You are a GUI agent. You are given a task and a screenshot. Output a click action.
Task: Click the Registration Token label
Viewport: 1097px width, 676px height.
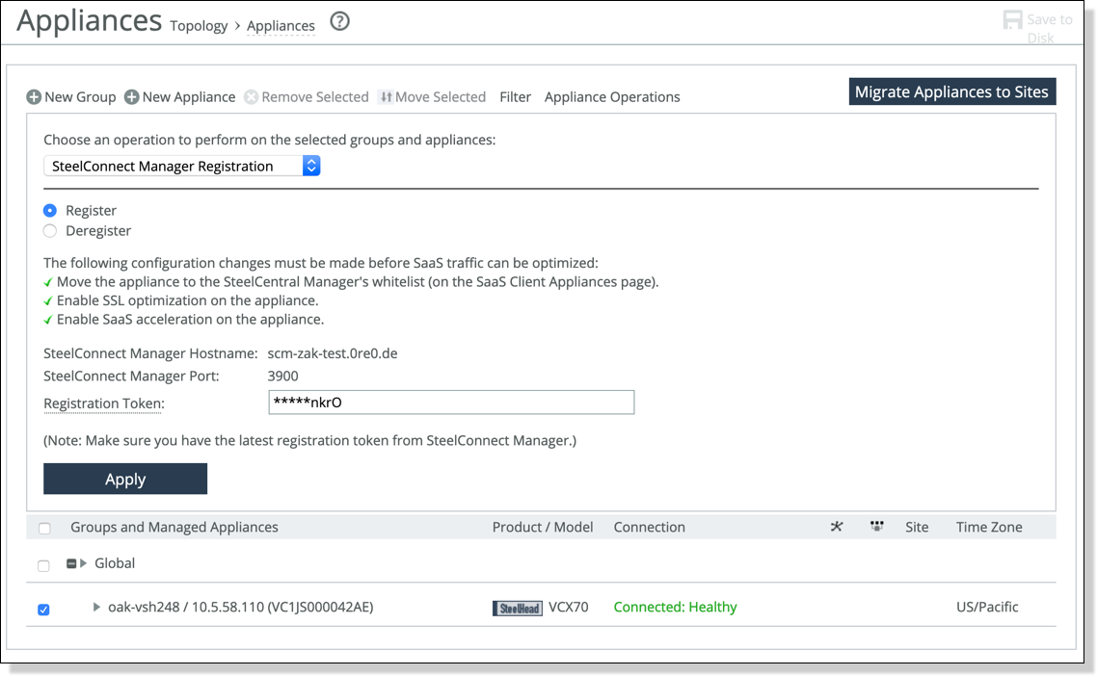[103, 403]
